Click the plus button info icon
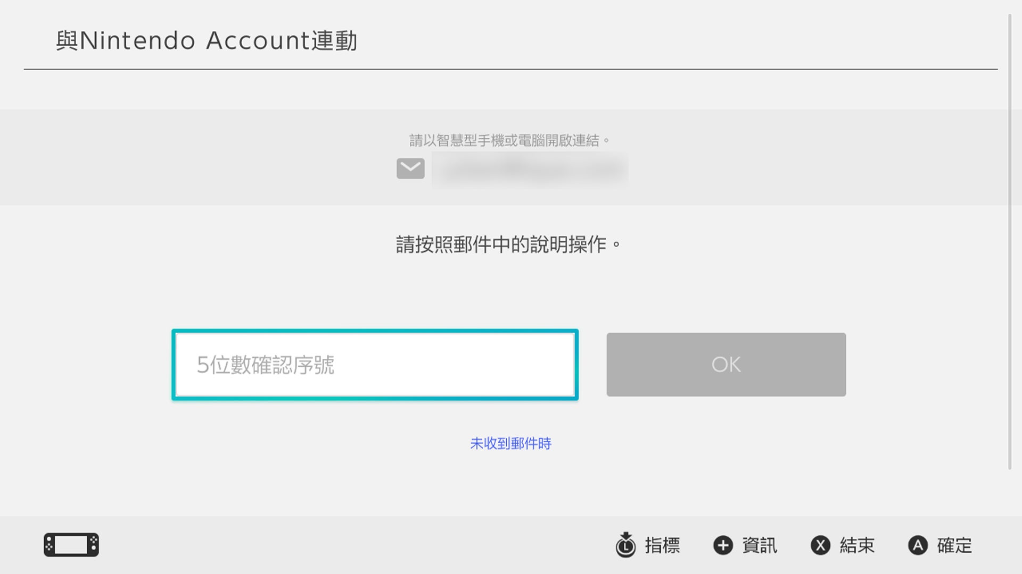Image resolution: width=1022 pixels, height=574 pixels. [723, 545]
